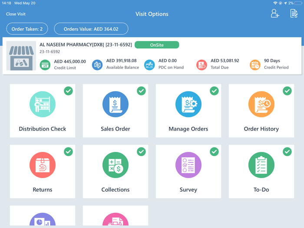This screenshot has height=228, width=304.
Task: Select the Returns label
Action: [43, 190]
